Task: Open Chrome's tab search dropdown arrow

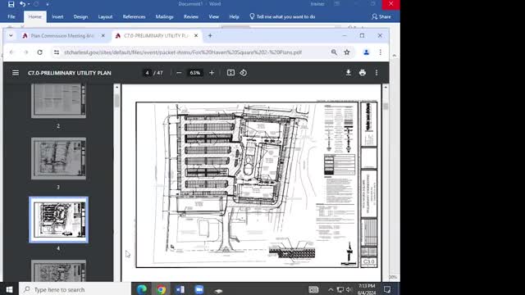Action: [x=11, y=35]
